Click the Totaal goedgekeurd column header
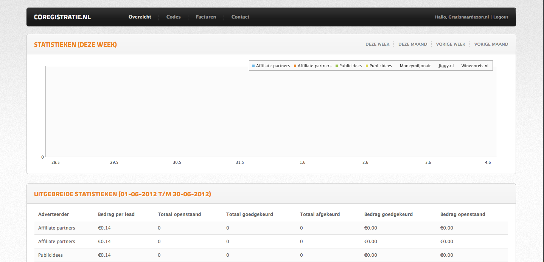This screenshot has height=262, width=544. click(x=250, y=214)
